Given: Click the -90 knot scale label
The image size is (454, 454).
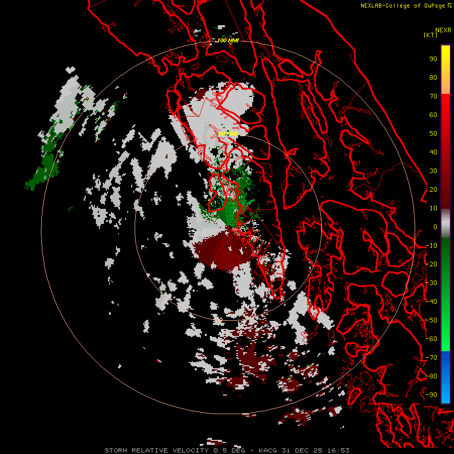Looking at the screenshot, I should [431, 395].
